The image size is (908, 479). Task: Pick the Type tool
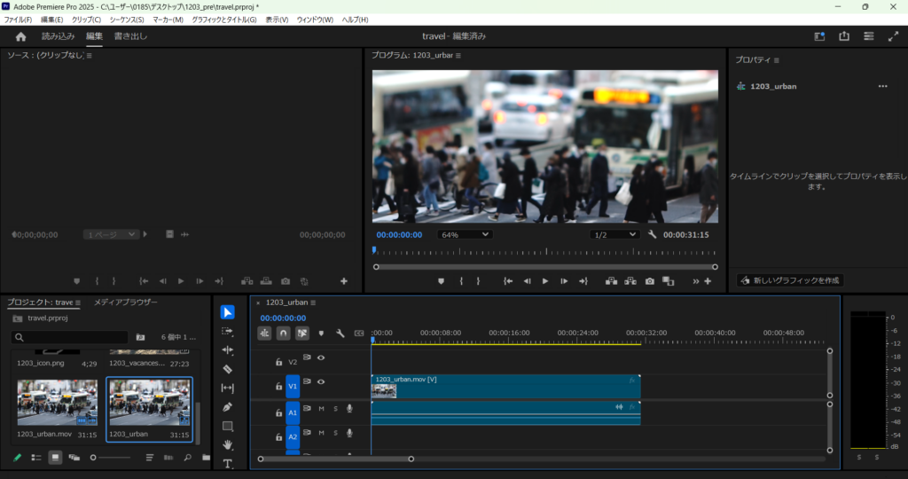228,464
